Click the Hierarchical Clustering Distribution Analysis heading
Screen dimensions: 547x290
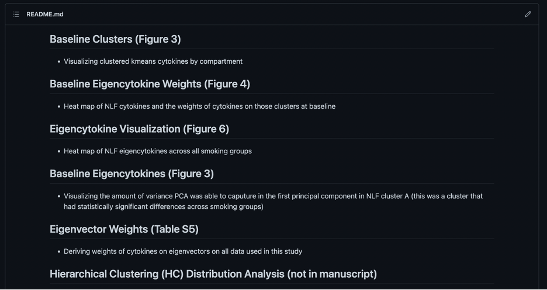213,274
